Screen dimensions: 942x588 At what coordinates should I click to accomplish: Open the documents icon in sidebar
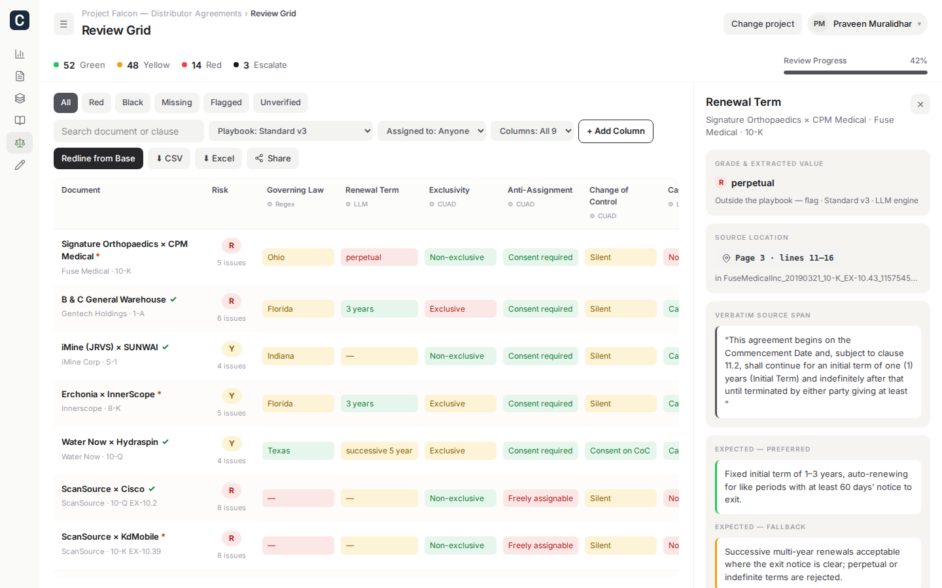[20, 76]
